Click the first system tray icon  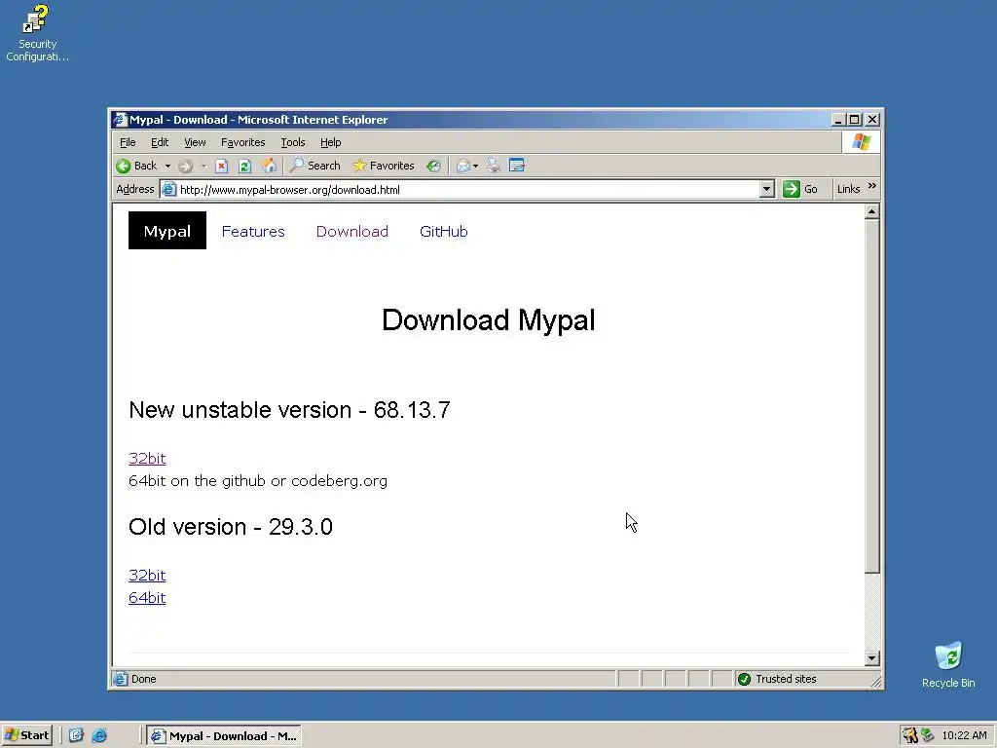[x=910, y=736]
